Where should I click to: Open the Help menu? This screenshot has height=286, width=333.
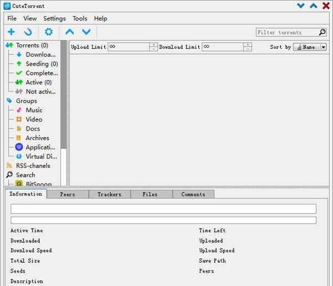(100, 18)
